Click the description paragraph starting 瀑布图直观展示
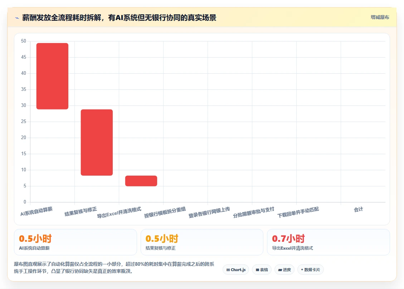This screenshot has height=289, width=404. point(114,268)
